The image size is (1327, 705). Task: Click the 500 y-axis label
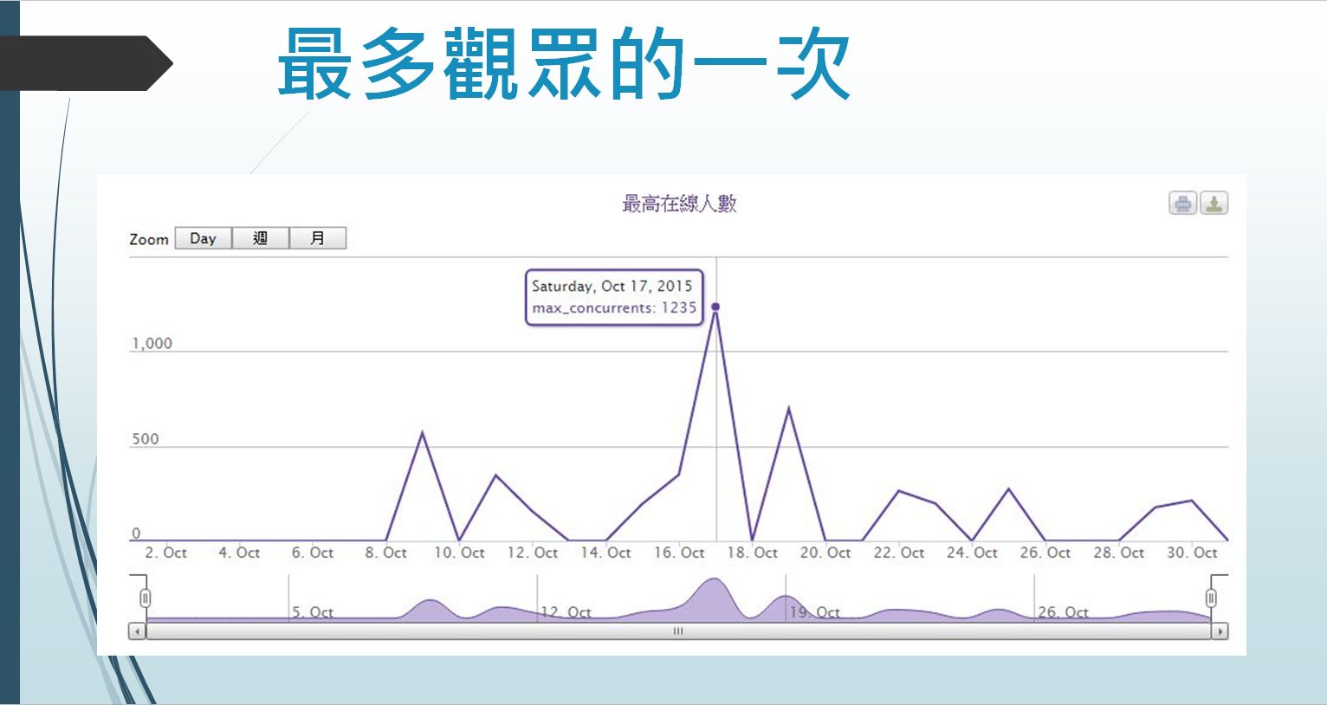pos(146,438)
